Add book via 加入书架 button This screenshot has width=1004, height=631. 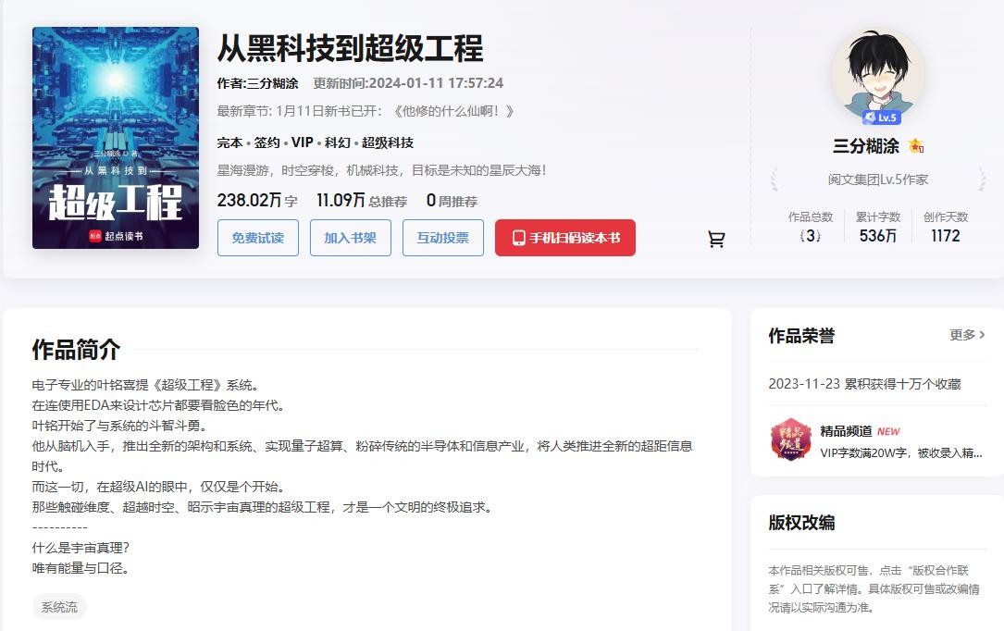pyautogui.click(x=350, y=238)
